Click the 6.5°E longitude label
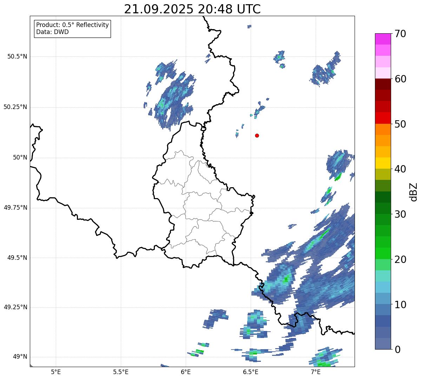The height and width of the screenshot is (379, 422). (251, 372)
